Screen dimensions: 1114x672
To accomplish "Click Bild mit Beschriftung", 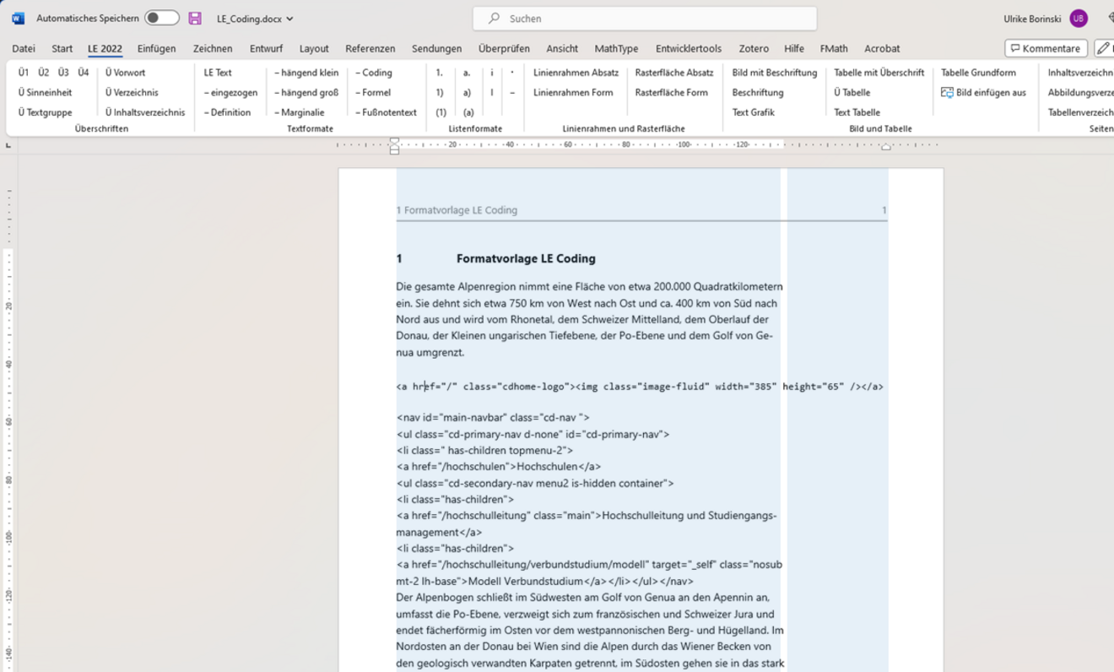I will pos(775,73).
